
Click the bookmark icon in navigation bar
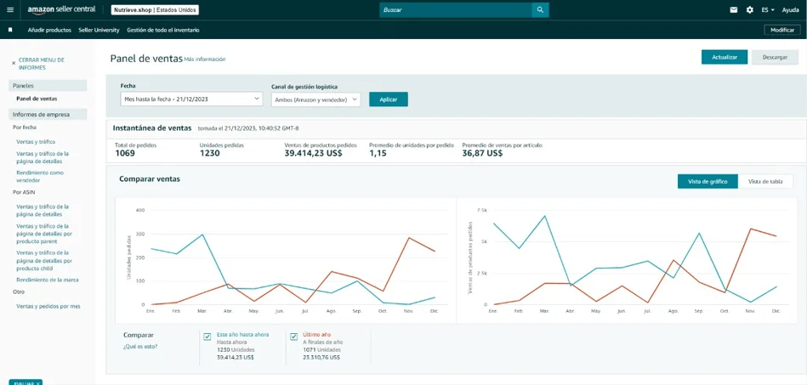click(x=10, y=30)
